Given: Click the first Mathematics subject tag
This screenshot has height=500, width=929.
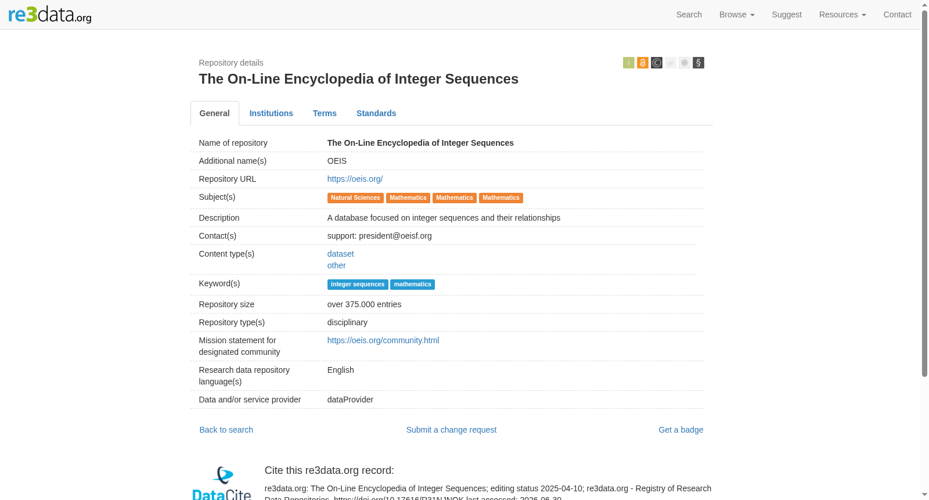Looking at the screenshot, I should 408,198.
